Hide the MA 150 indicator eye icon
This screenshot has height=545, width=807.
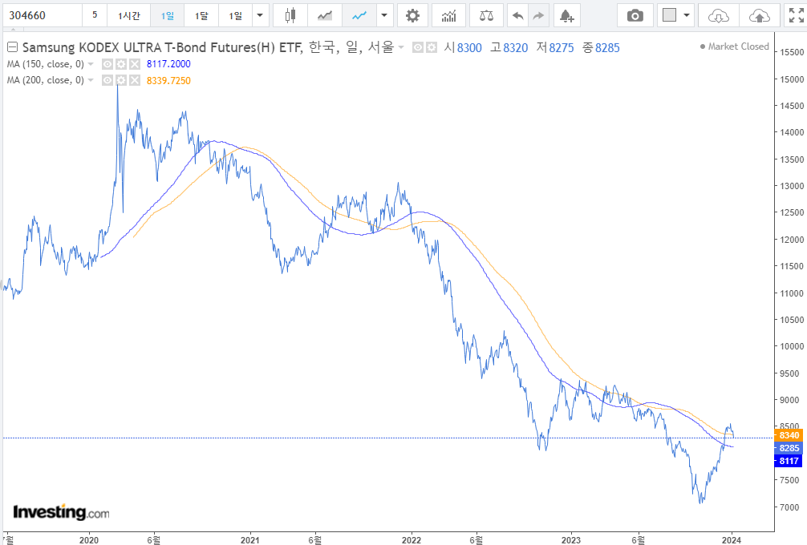click(x=107, y=64)
